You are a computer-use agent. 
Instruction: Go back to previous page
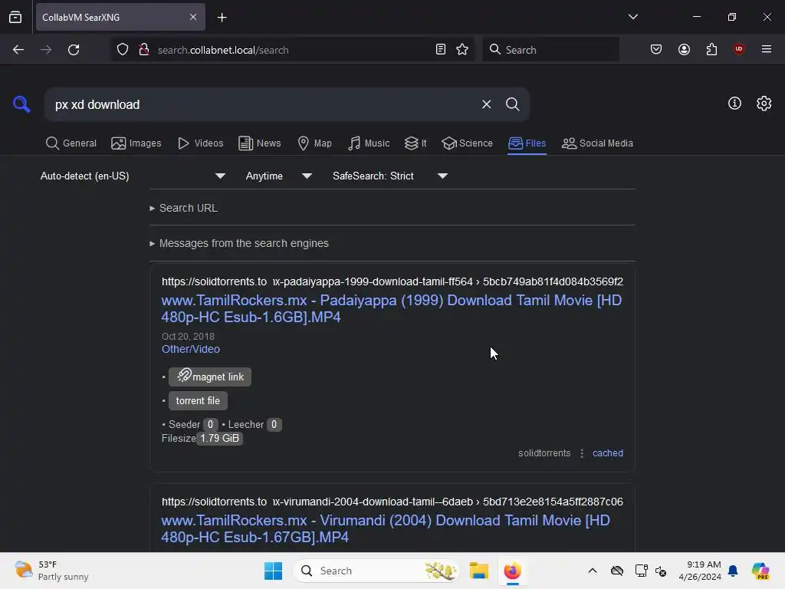[18, 50]
